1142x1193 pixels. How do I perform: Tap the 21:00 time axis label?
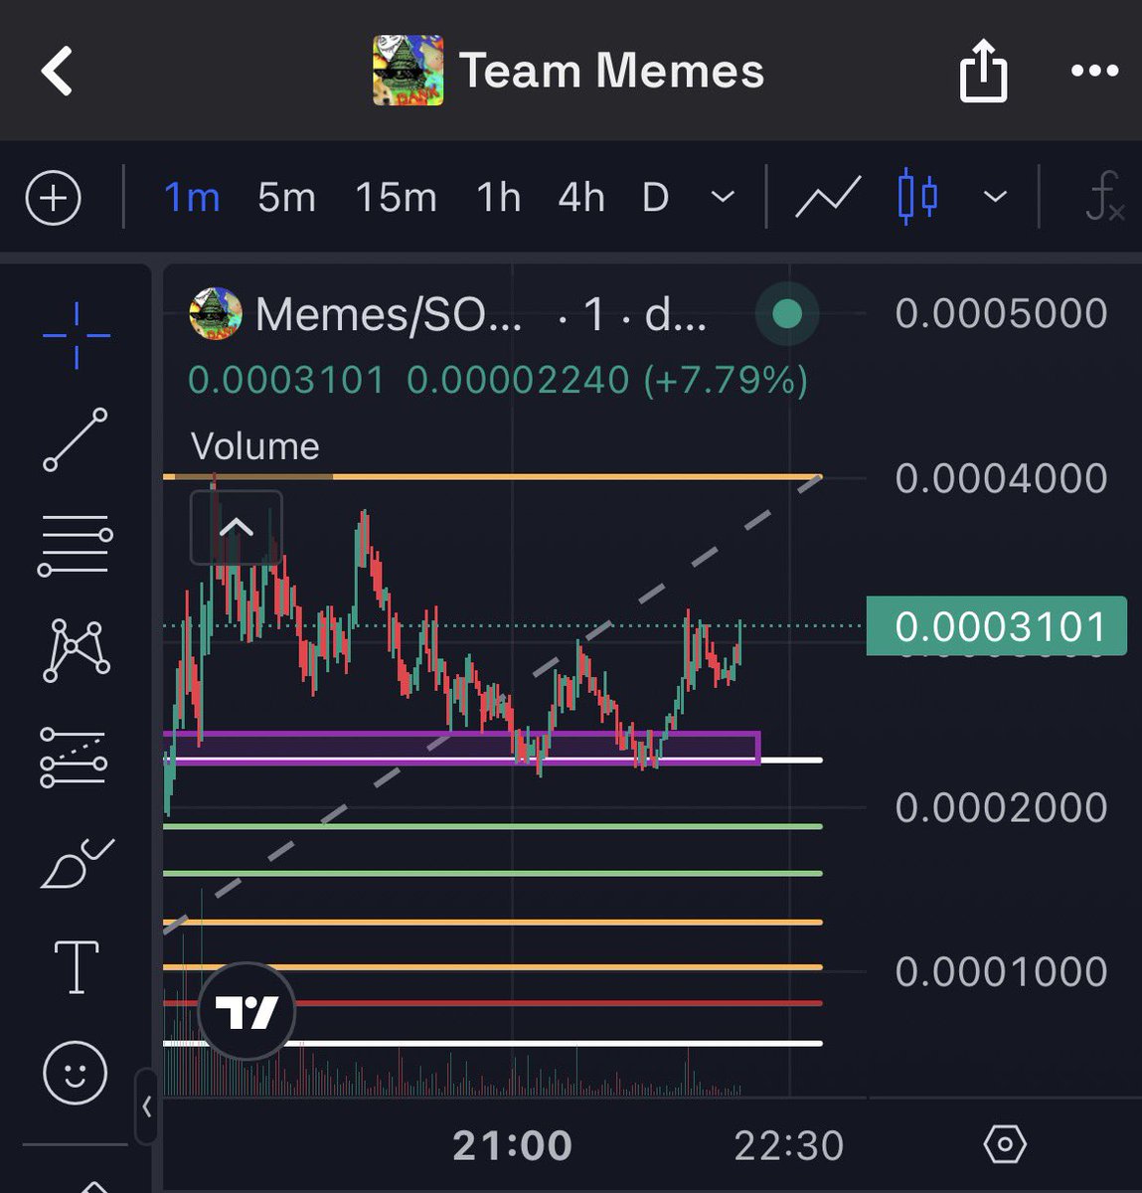point(512,1145)
